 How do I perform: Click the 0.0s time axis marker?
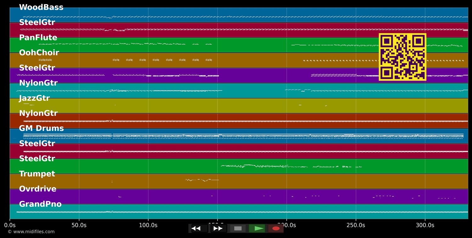[x=10, y=225]
